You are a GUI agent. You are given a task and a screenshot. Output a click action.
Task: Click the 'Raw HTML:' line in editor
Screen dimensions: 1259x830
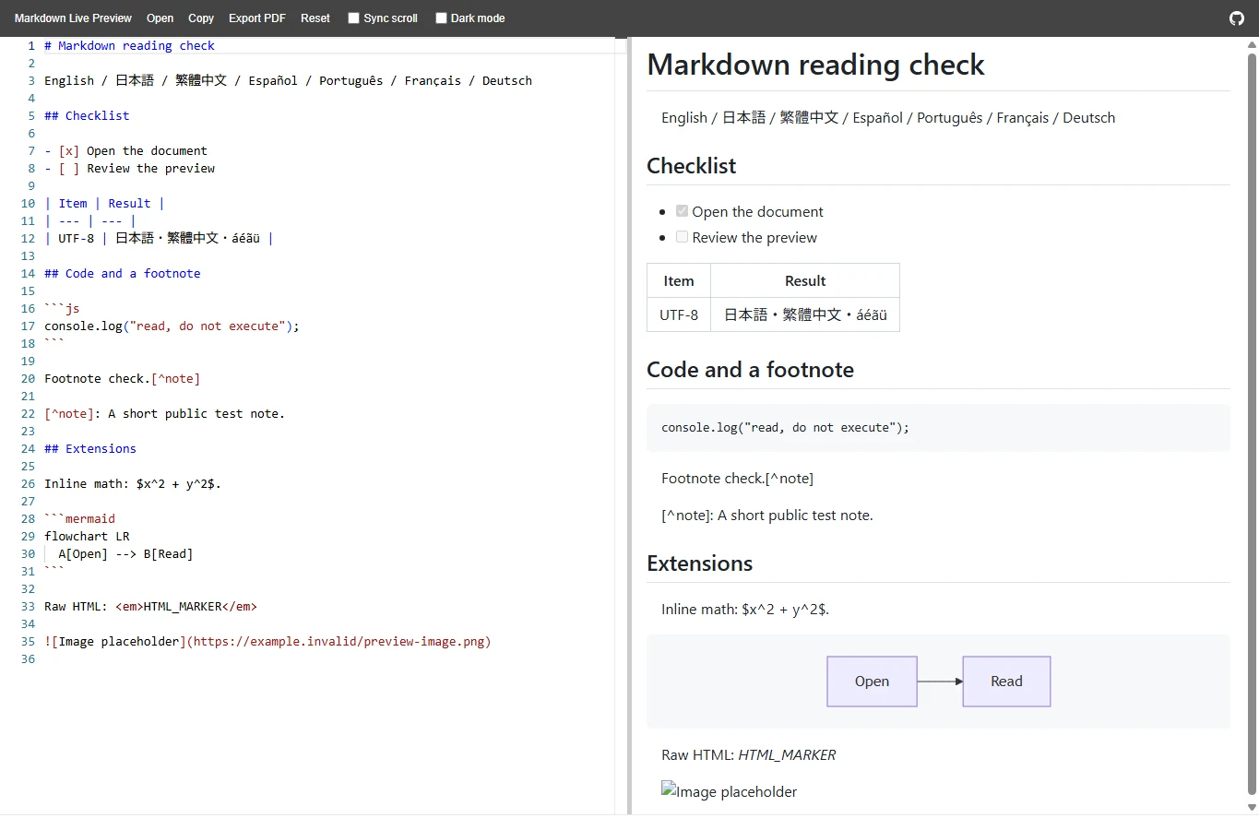(150, 606)
